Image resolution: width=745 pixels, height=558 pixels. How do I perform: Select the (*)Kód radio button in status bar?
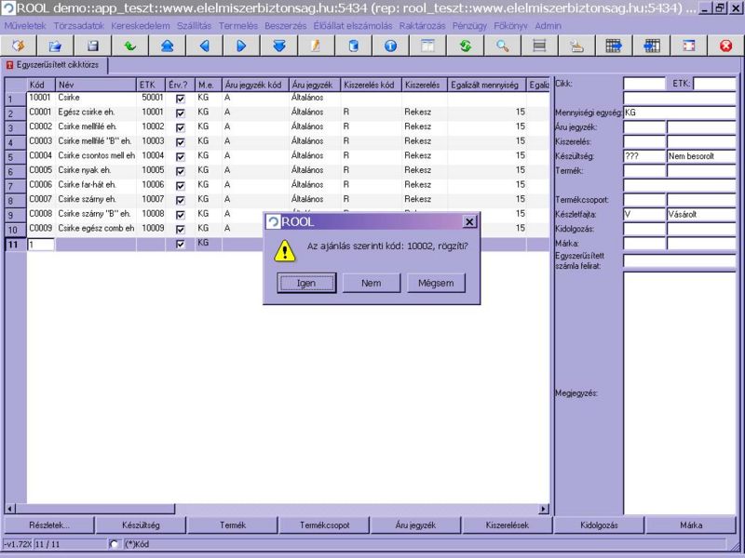click(115, 544)
